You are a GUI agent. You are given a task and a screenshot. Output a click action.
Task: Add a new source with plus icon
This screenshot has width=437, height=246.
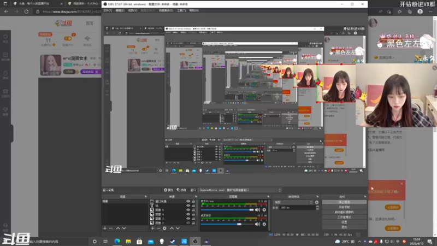[152, 228]
